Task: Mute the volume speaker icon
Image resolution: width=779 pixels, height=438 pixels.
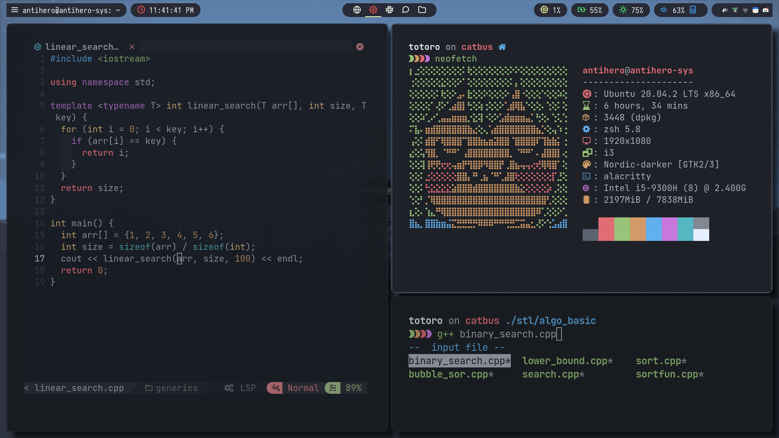Action: pos(664,10)
